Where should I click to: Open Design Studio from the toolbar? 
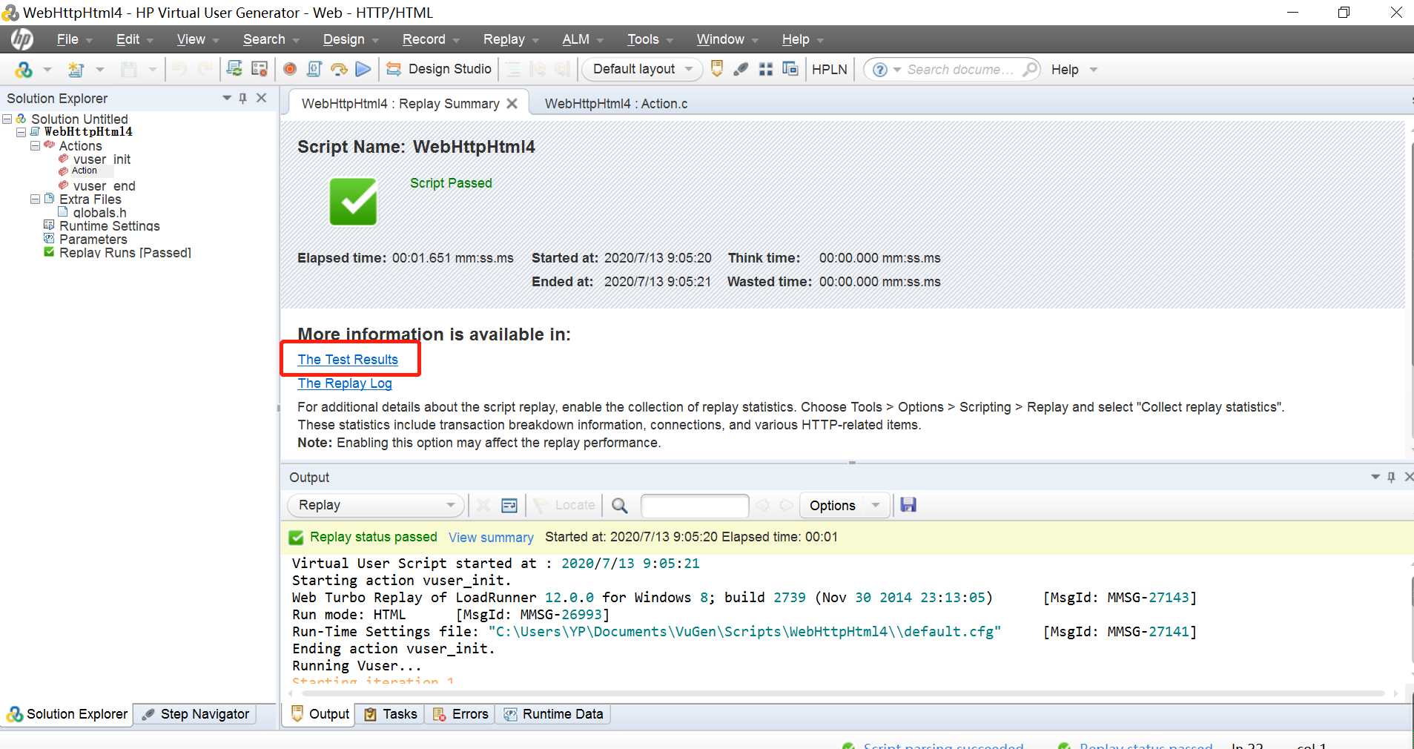[x=439, y=69]
